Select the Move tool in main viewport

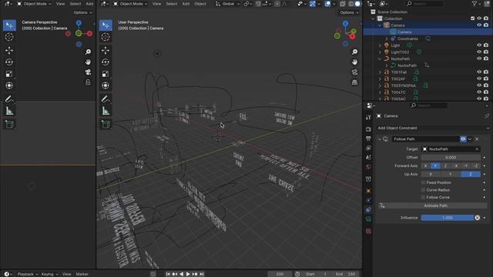coord(106,50)
